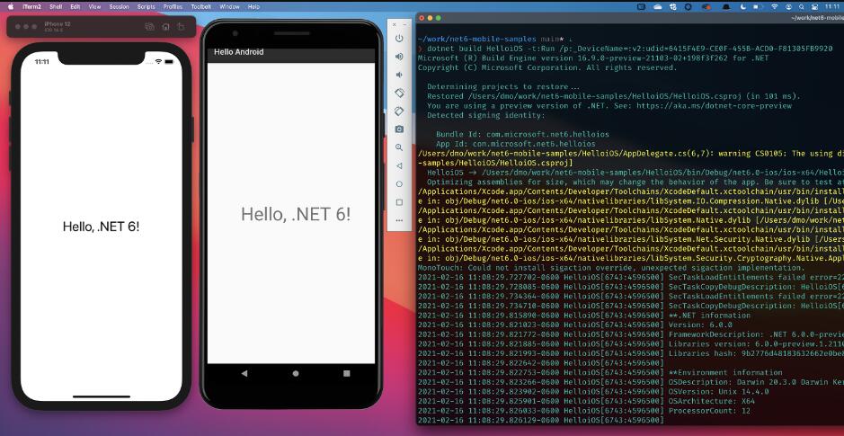Raise volume in the Android emulator toolbar
The image size is (844, 436).
click(x=399, y=57)
